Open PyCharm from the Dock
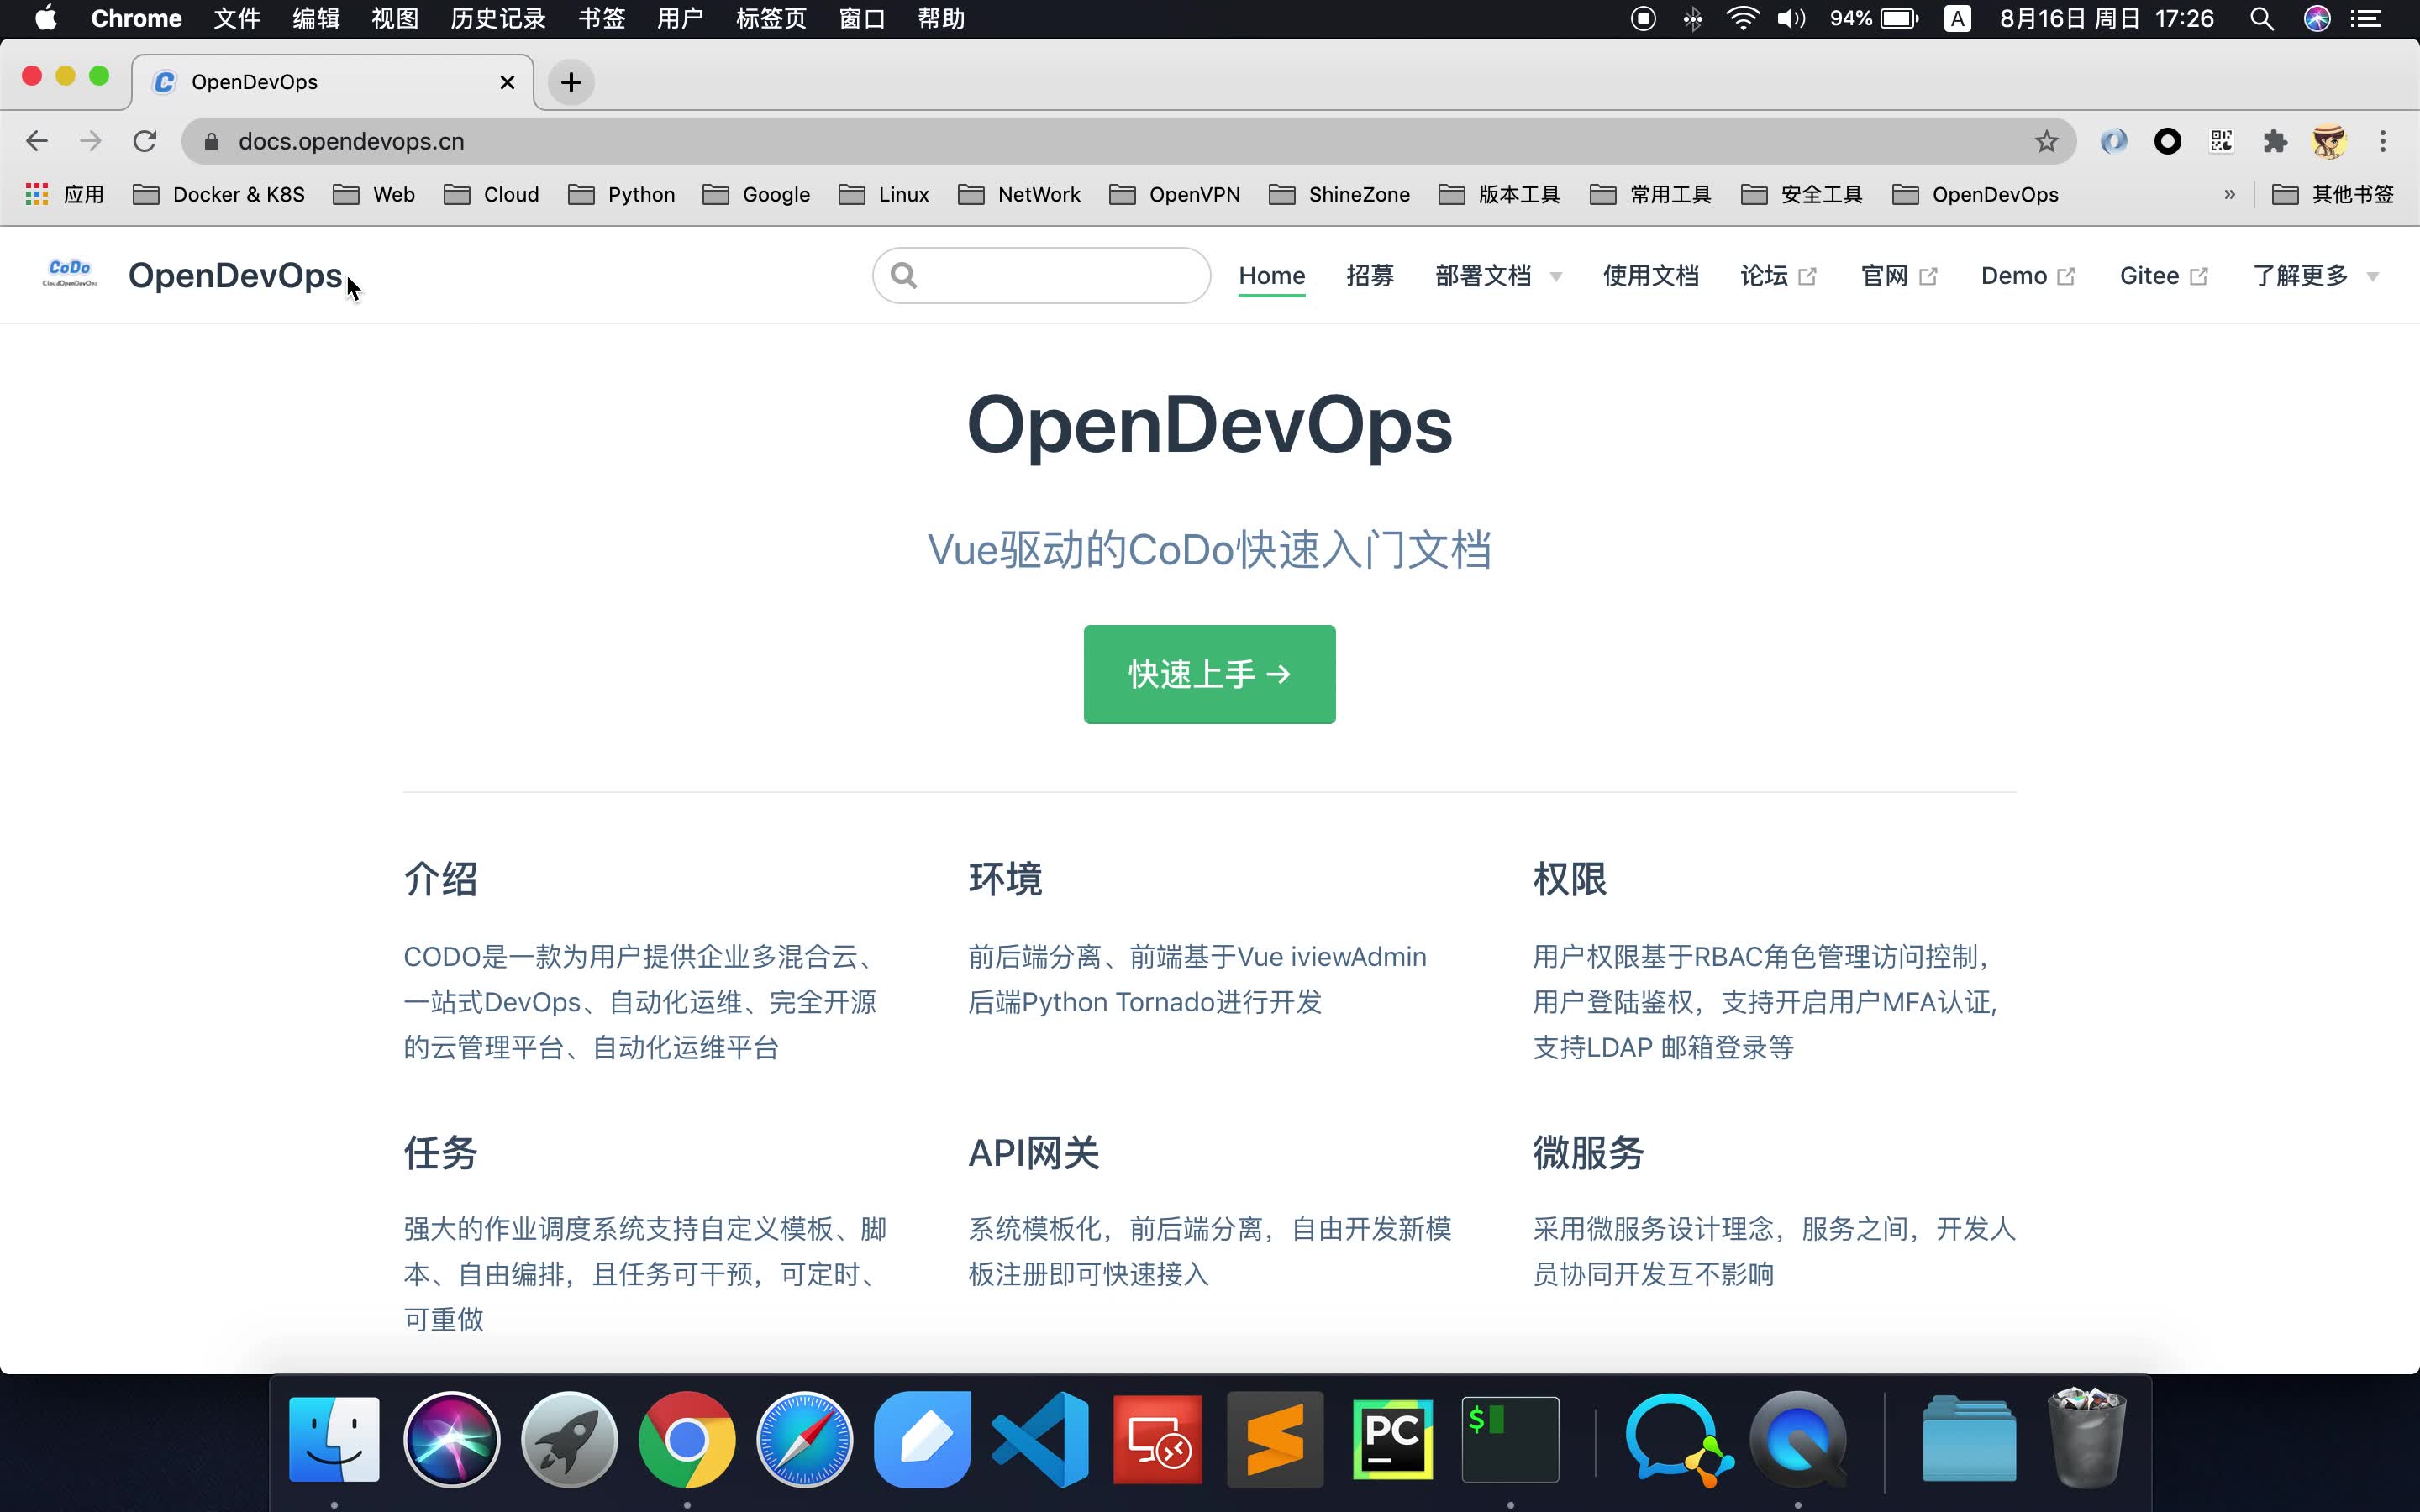This screenshot has height=1512, width=2420. click(x=1393, y=1439)
